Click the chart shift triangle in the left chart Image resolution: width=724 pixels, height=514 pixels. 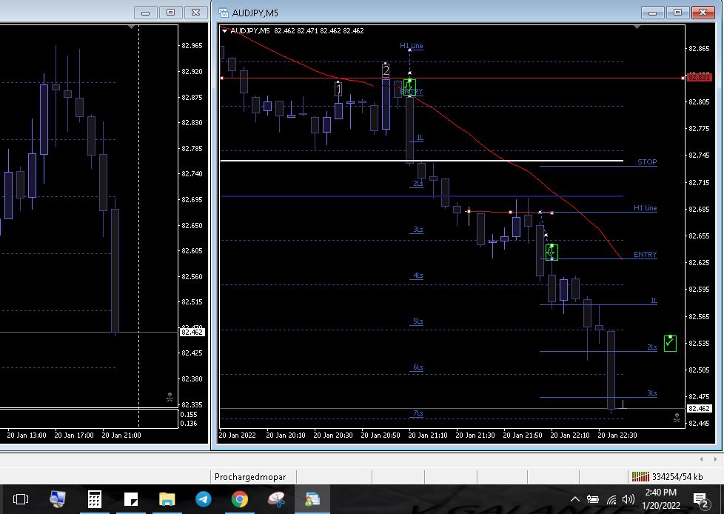coord(132,27)
